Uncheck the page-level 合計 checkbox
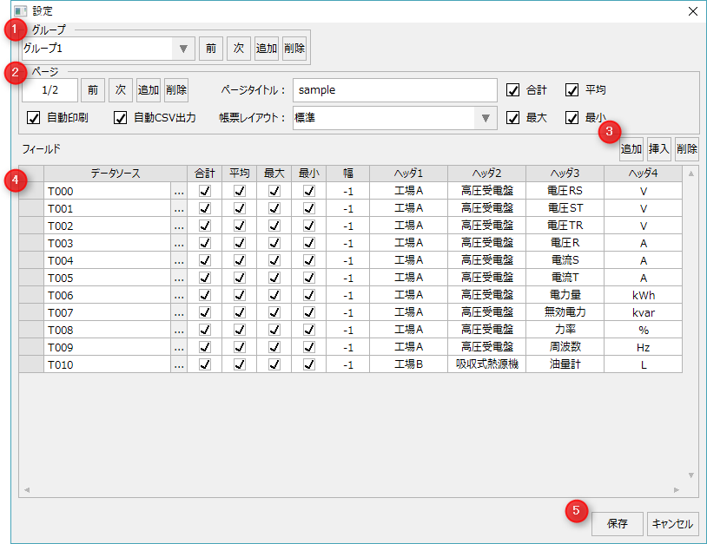Screen dimensions: 707x544 (x=513, y=90)
